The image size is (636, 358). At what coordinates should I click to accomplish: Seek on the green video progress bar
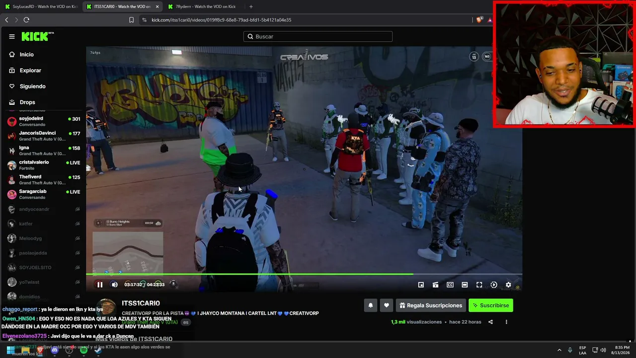(304, 274)
